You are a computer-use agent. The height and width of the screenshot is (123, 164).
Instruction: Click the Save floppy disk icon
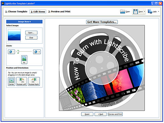[136, 12]
